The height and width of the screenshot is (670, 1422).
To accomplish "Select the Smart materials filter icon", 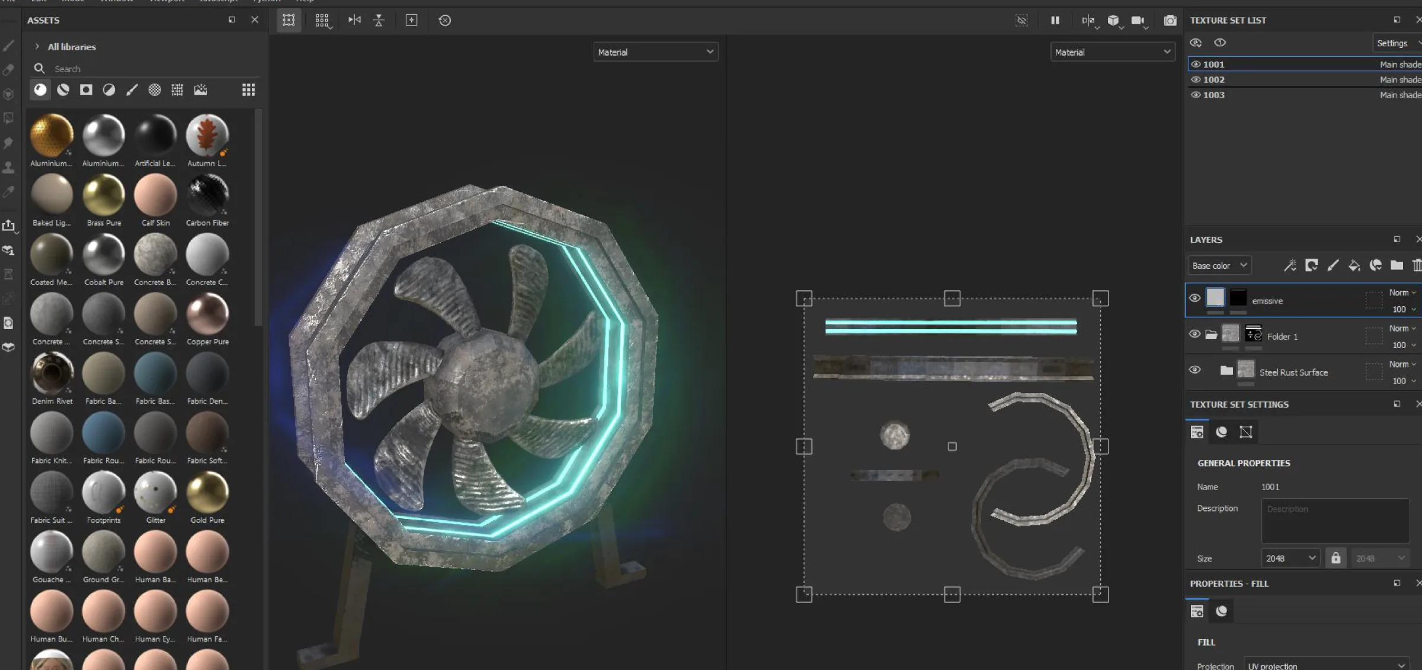I will (x=63, y=90).
